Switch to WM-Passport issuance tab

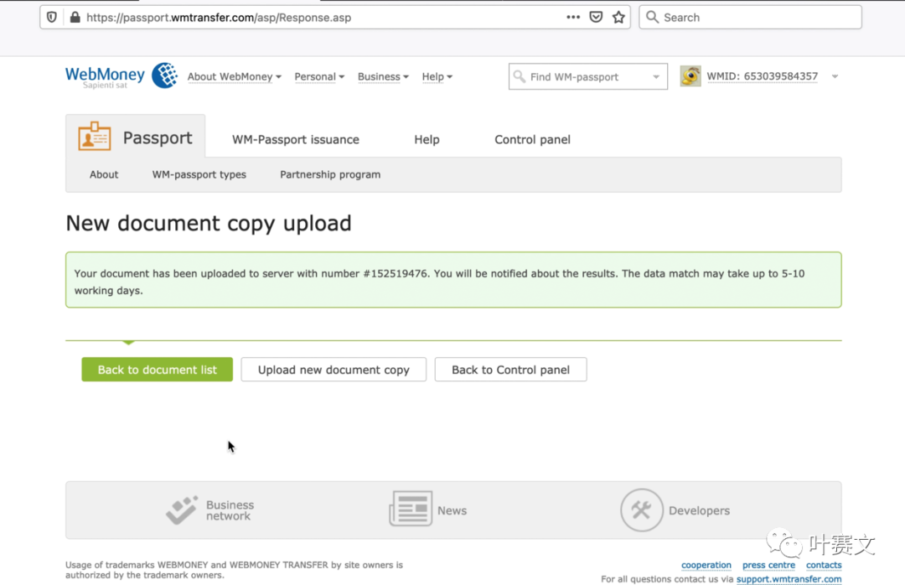tap(296, 140)
